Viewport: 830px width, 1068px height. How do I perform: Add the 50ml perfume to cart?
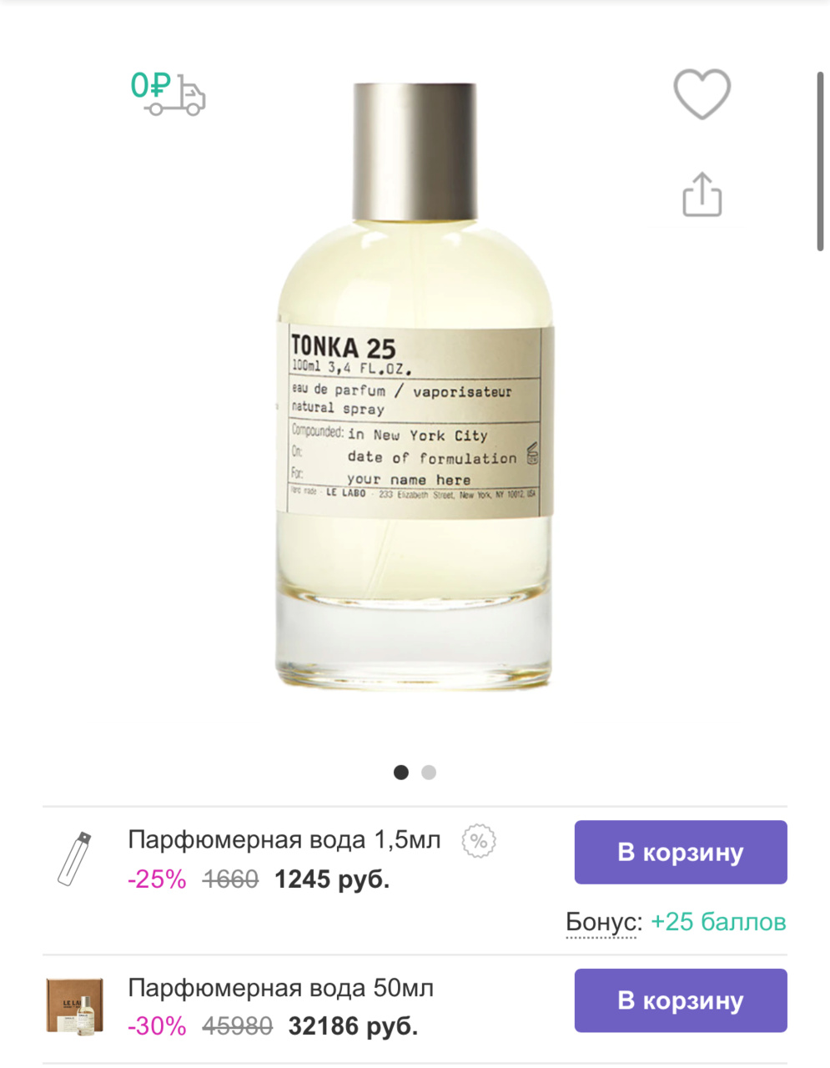click(x=681, y=1000)
